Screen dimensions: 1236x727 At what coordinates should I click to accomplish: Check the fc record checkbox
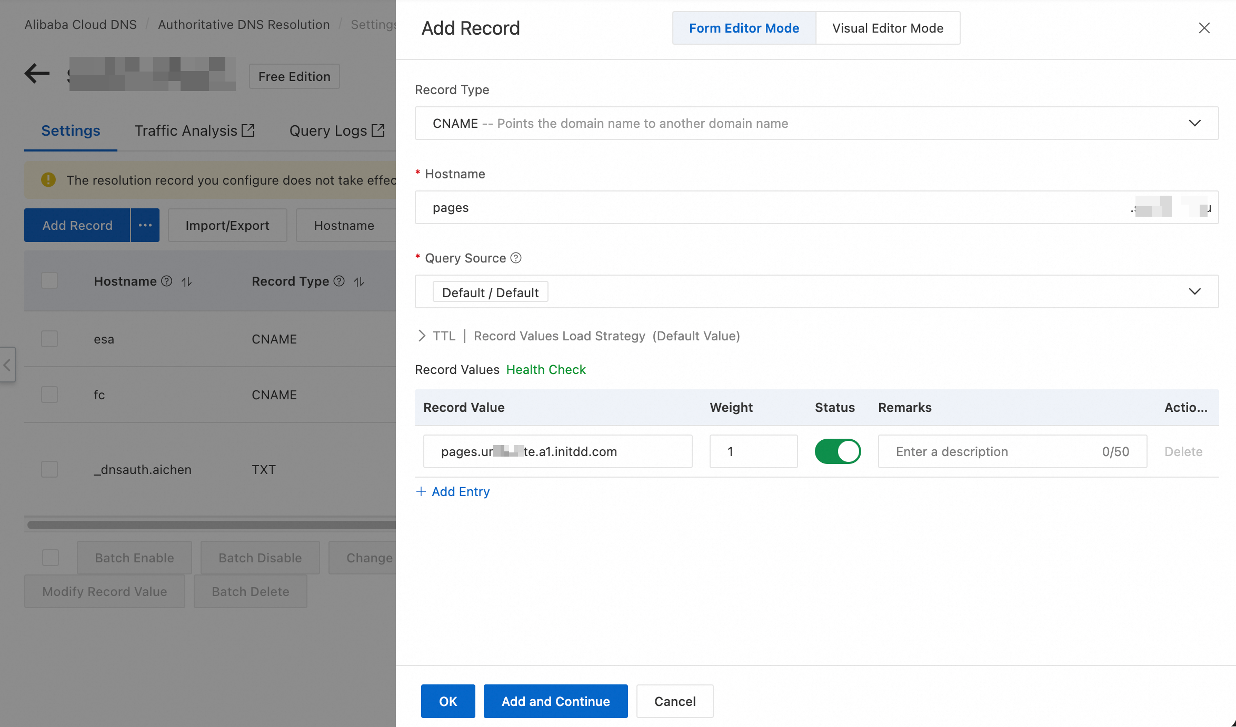coord(49,395)
